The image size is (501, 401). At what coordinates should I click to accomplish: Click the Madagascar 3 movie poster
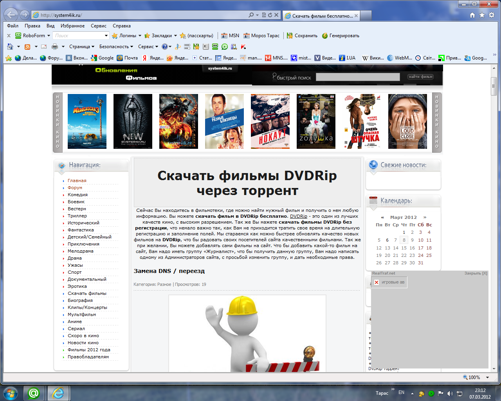87,121
